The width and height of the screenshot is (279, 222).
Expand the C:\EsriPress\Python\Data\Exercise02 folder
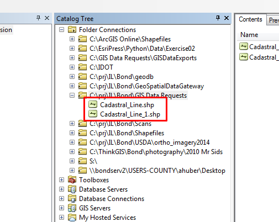[72, 49]
